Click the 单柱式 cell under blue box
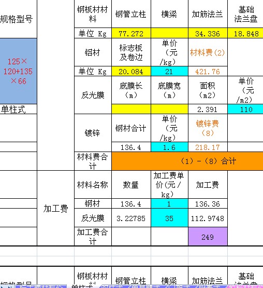This screenshot has height=288, width=263. pyautogui.click(x=18, y=109)
